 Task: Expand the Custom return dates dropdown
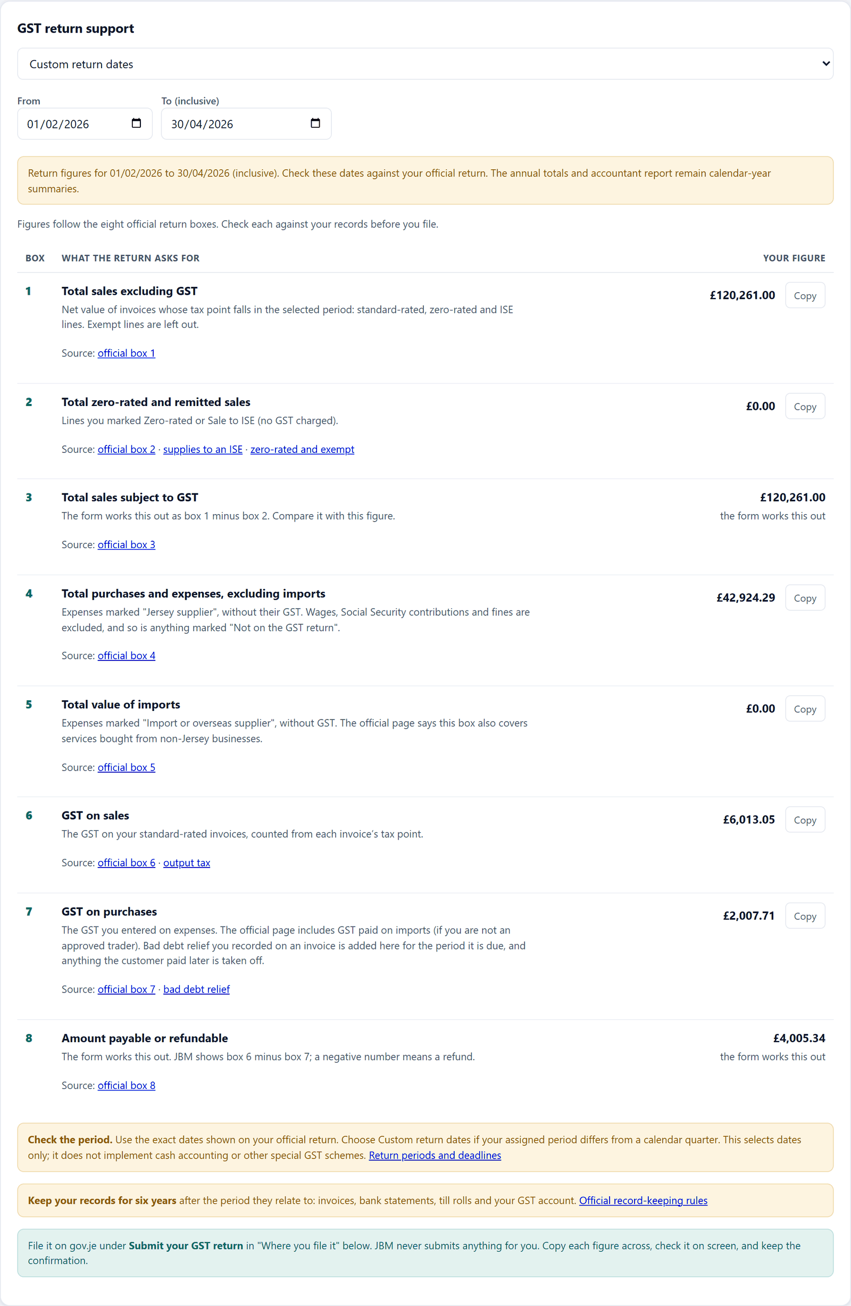coord(425,64)
